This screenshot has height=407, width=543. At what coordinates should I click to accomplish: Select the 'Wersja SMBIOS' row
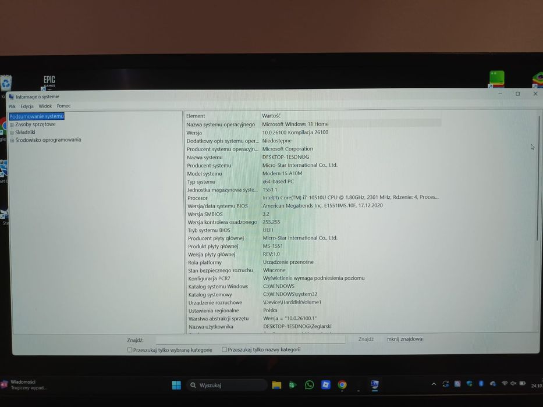point(313,214)
